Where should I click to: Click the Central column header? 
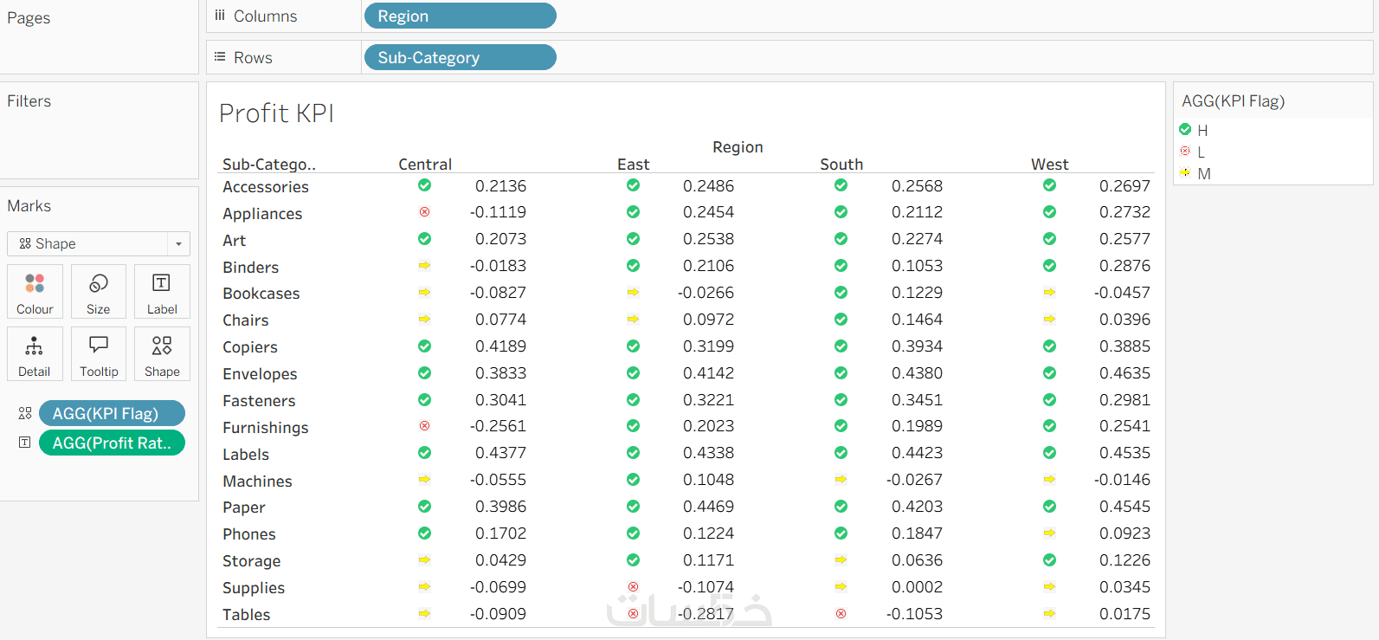coord(425,165)
